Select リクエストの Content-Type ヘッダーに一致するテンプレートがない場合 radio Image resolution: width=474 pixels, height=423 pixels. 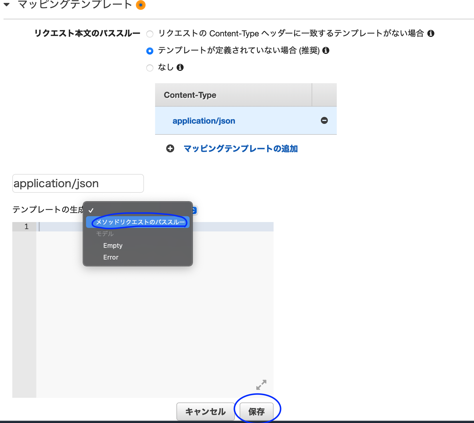coord(150,34)
